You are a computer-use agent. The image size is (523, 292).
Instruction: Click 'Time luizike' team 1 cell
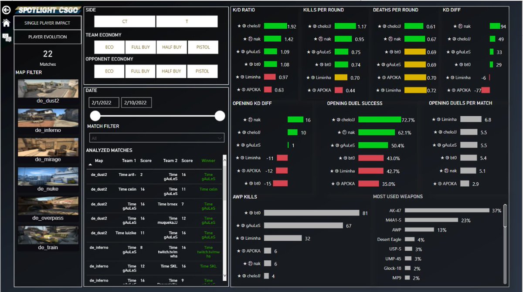point(126,233)
